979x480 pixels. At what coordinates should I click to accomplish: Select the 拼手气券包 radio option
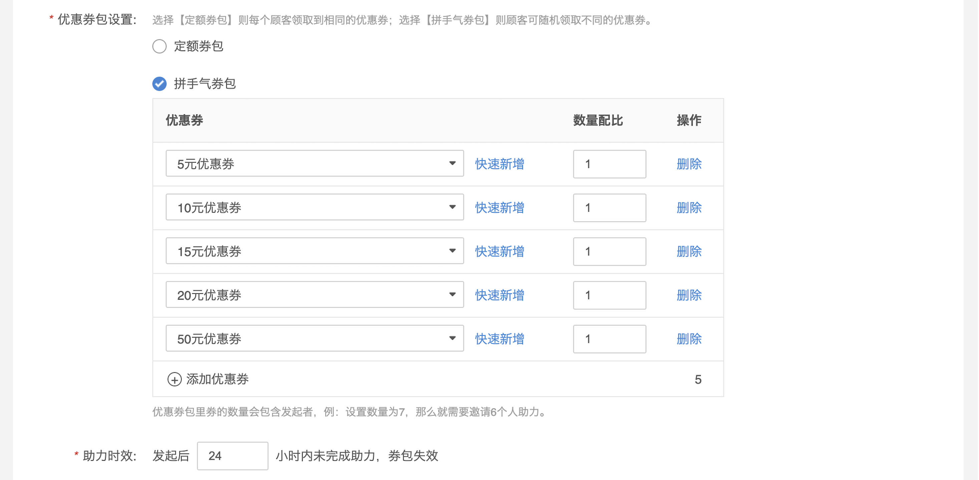point(159,84)
